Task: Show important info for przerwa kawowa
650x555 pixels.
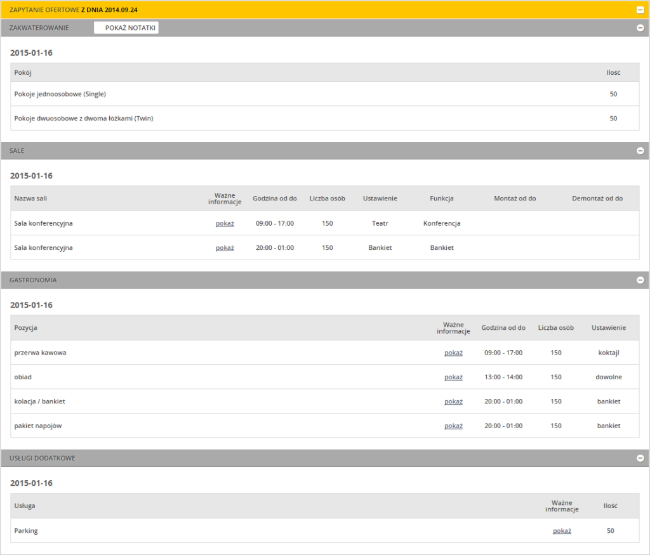Action: [453, 353]
